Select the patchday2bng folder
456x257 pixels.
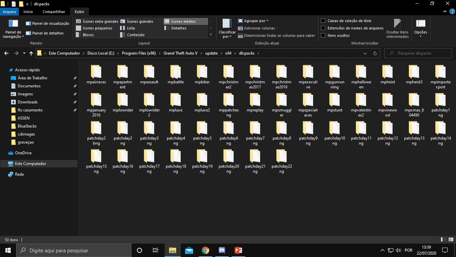96,133
